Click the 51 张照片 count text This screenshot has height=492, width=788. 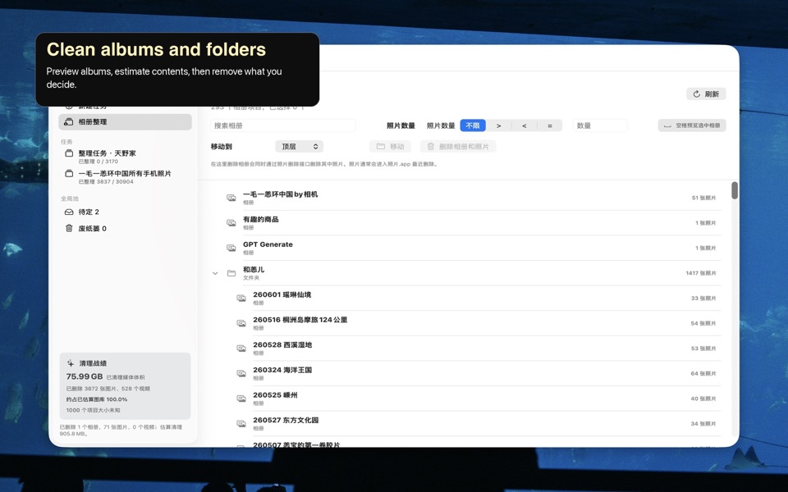(703, 198)
